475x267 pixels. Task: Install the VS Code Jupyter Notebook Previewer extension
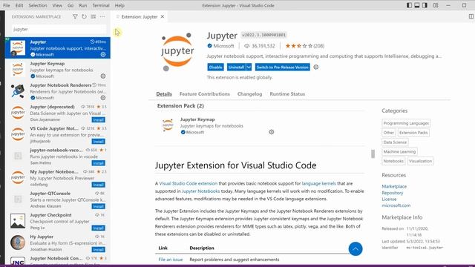point(99,142)
